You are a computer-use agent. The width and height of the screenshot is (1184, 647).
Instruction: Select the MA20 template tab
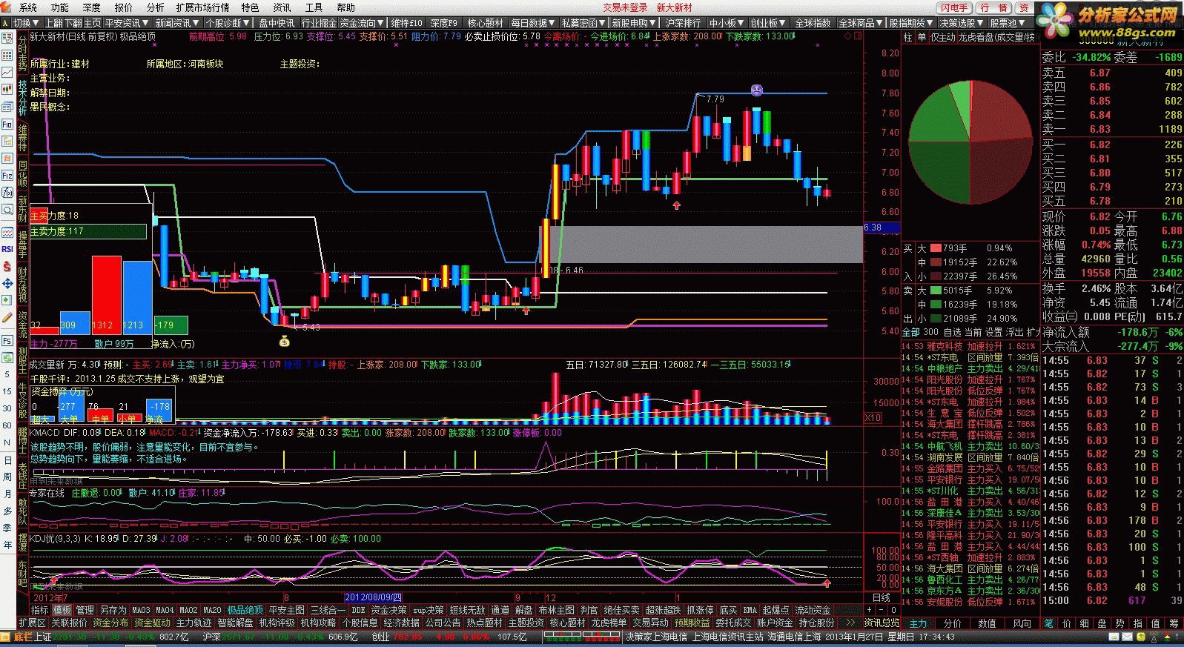[x=213, y=610]
